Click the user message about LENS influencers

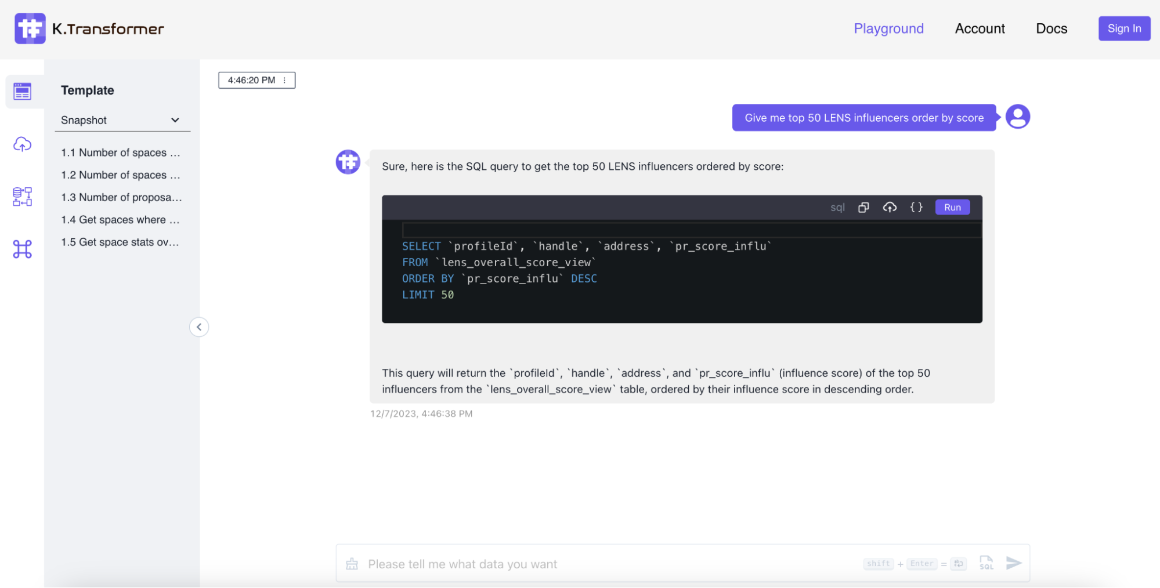(864, 118)
